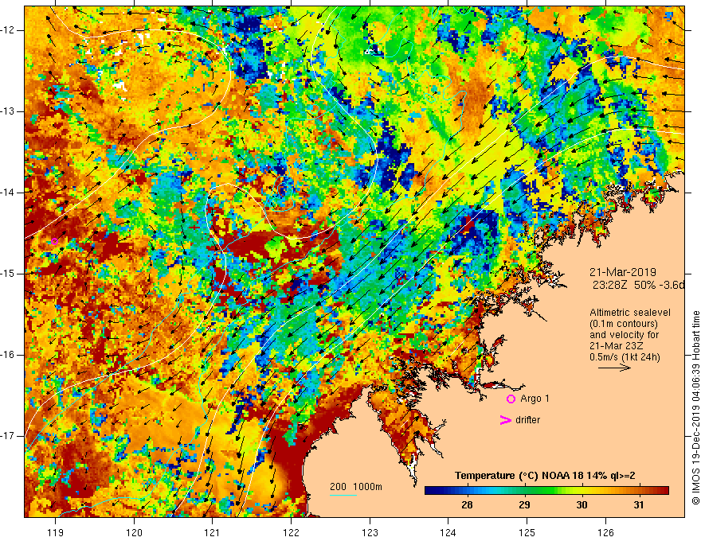Click the 'Argo 1' legend label

point(535,399)
